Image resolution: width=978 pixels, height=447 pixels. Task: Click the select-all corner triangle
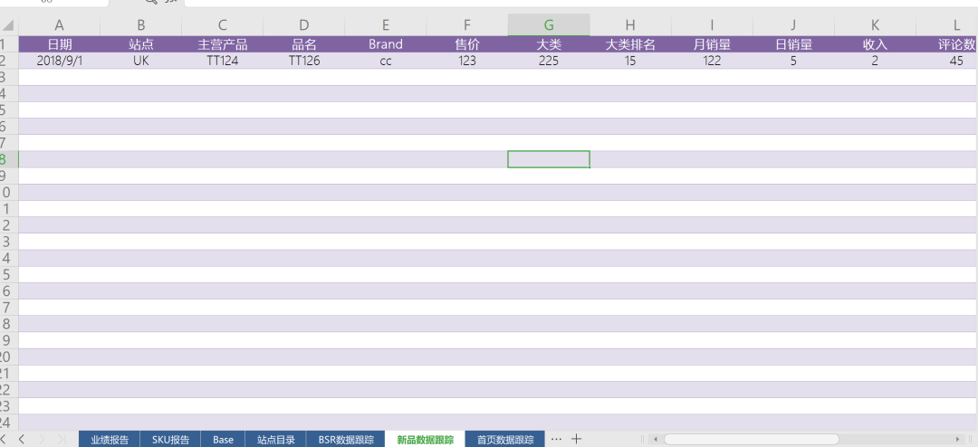click(9, 25)
